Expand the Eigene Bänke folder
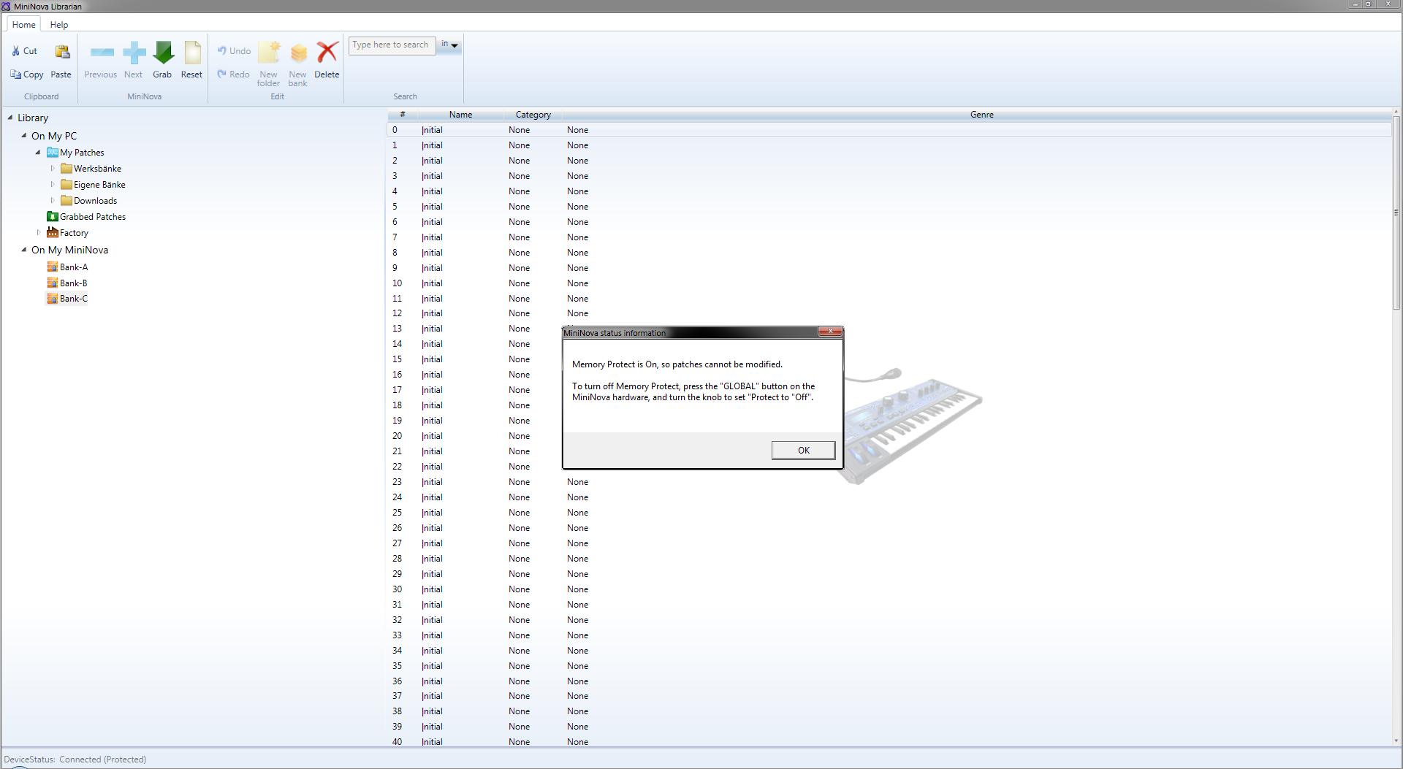The height and width of the screenshot is (769, 1403). [x=53, y=185]
